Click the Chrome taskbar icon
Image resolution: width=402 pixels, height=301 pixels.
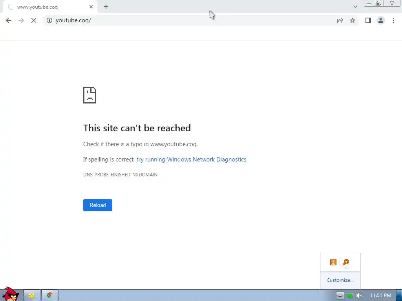pos(50,296)
